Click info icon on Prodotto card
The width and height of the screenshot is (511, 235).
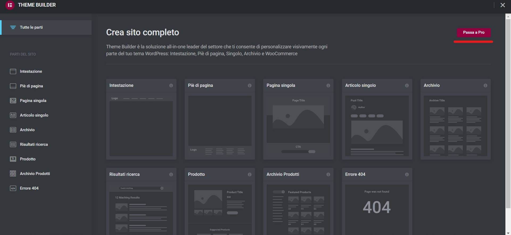point(249,174)
